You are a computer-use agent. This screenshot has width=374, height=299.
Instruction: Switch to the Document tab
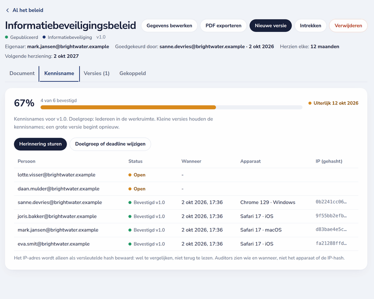point(22,73)
